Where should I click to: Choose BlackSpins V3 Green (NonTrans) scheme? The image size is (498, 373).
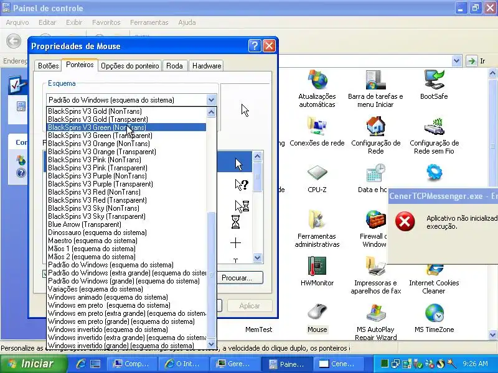[126, 127]
